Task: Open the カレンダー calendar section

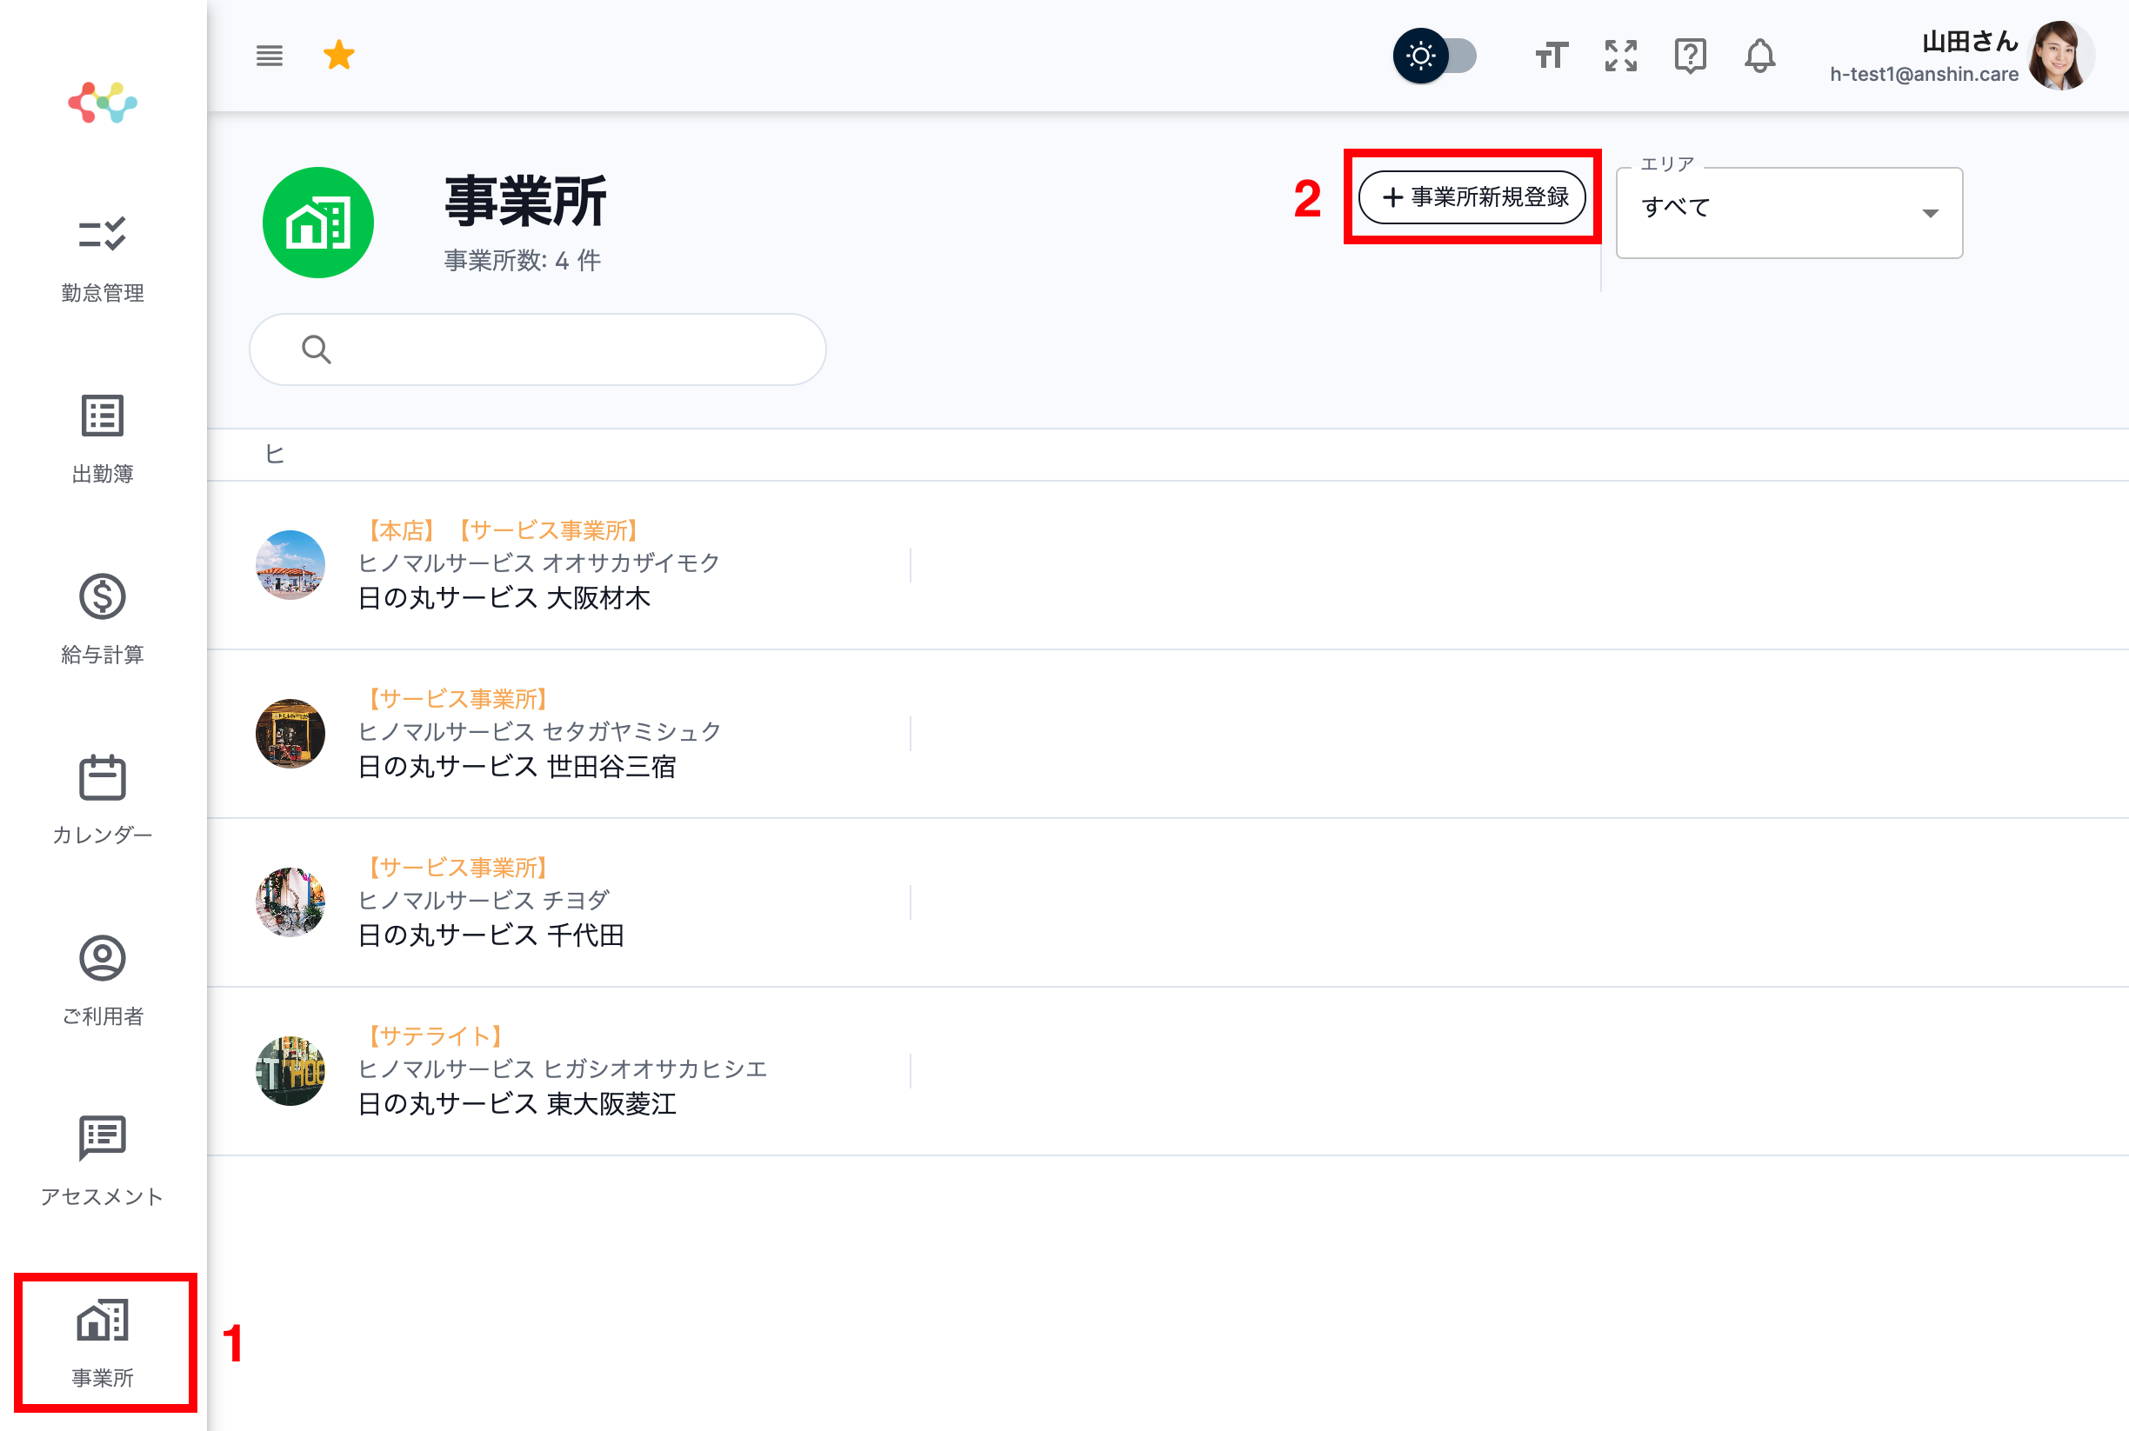Action: tap(103, 797)
